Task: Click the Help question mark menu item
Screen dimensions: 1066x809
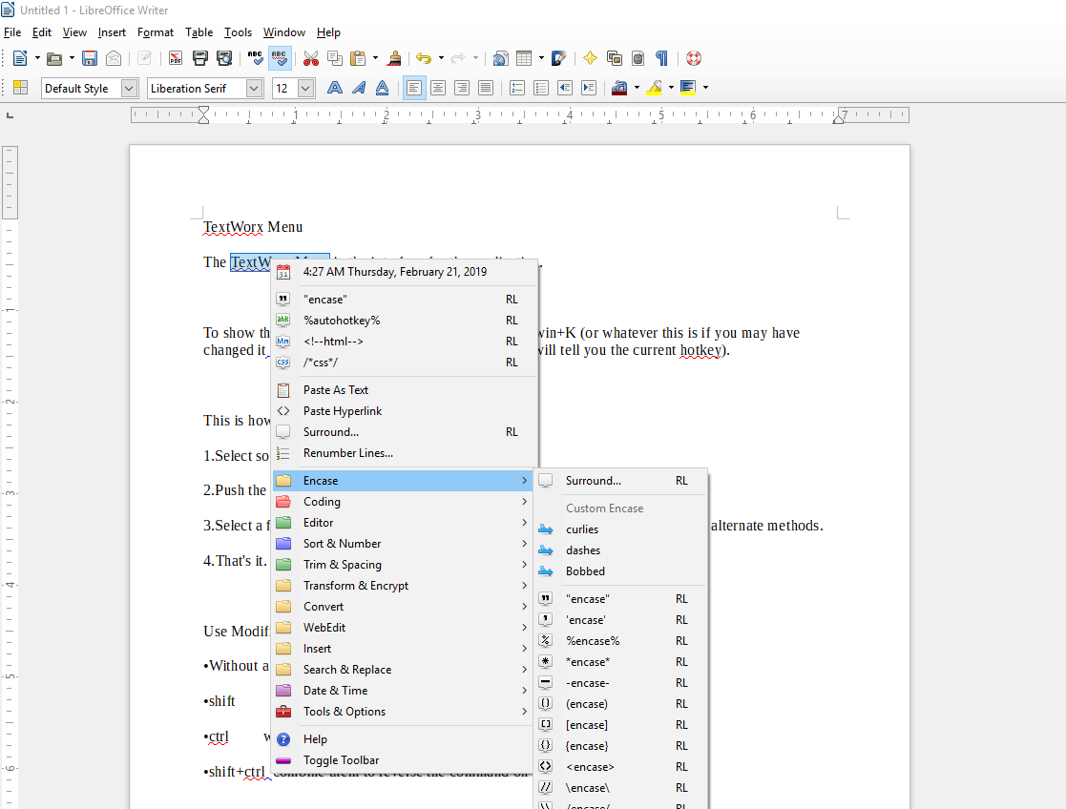Action: pyautogui.click(x=404, y=739)
